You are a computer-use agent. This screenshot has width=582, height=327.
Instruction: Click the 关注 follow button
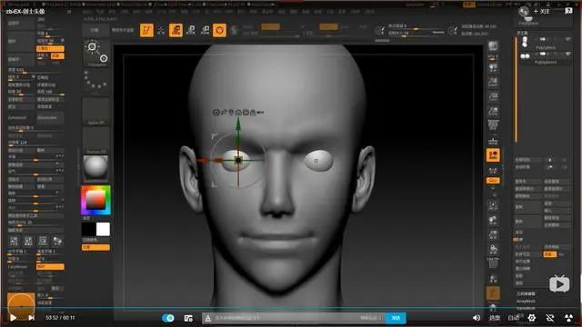[x=542, y=11]
